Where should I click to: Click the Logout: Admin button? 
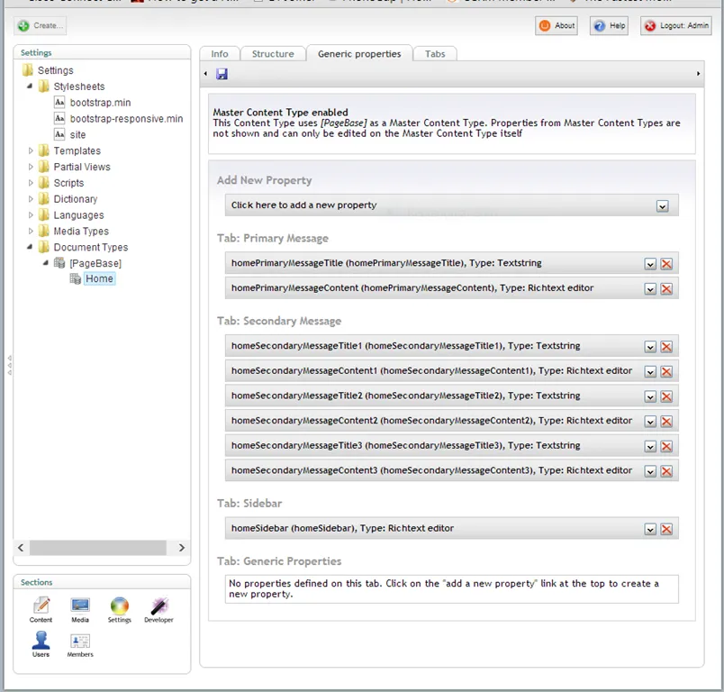(675, 26)
